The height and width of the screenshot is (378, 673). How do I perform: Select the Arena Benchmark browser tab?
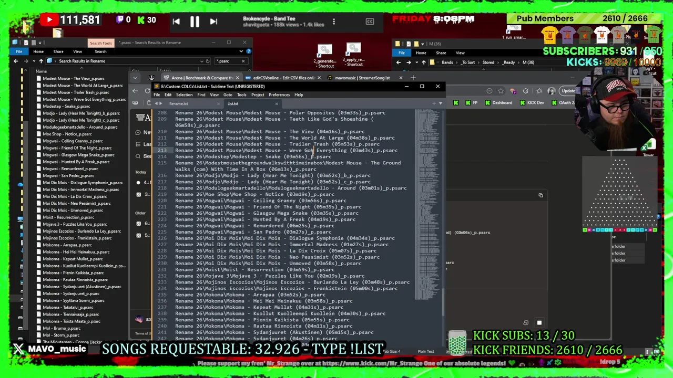pyautogui.click(x=201, y=78)
